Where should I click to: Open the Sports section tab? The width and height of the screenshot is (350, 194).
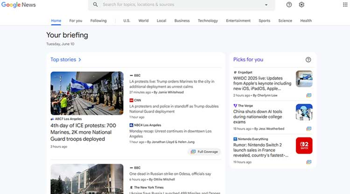coord(264,21)
